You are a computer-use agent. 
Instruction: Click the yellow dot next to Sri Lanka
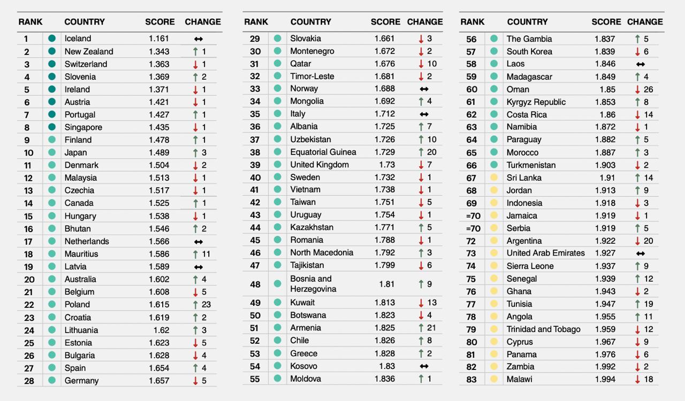(x=494, y=178)
